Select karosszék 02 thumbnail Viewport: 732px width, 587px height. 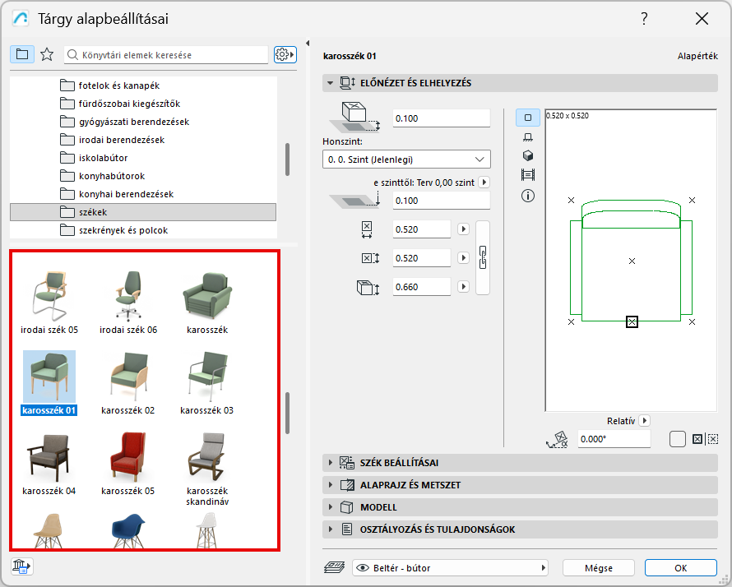(128, 377)
